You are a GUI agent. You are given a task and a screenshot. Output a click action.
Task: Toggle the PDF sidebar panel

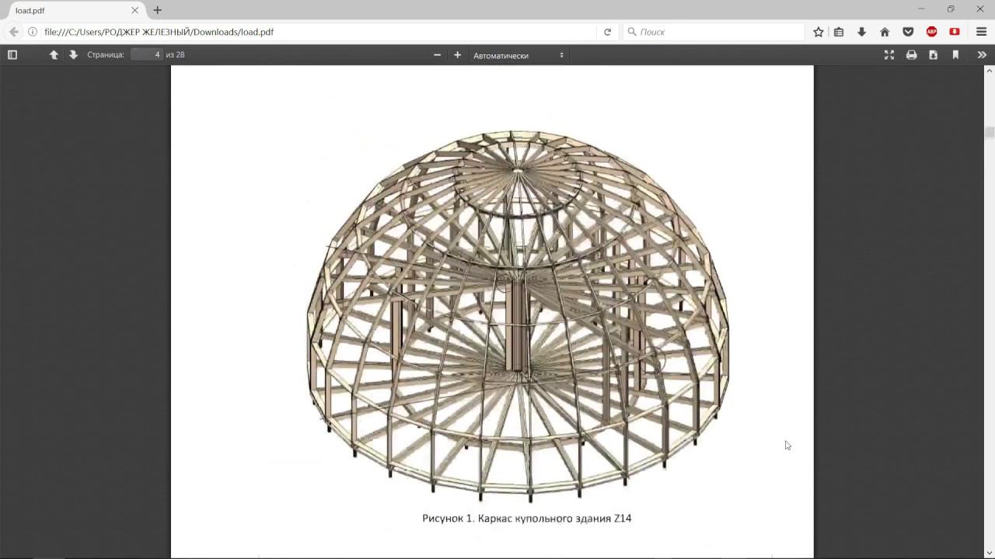(12, 55)
